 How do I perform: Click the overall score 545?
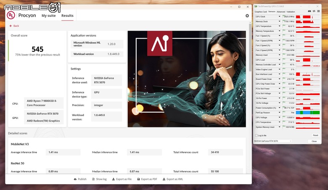coord(37,49)
